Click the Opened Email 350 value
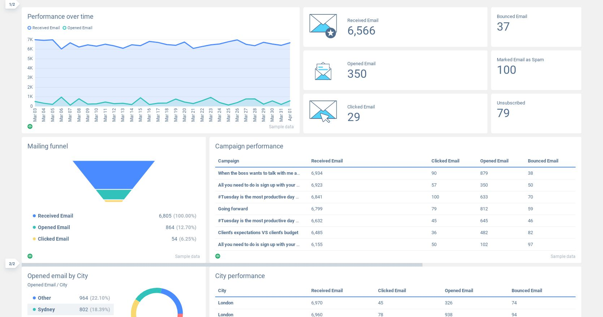This screenshot has width=603, height=317. point(357,74)
